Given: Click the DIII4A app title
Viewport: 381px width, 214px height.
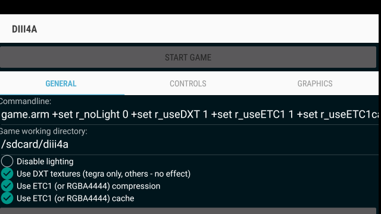Looking at the screenshot, I should [x=24, y=29].
